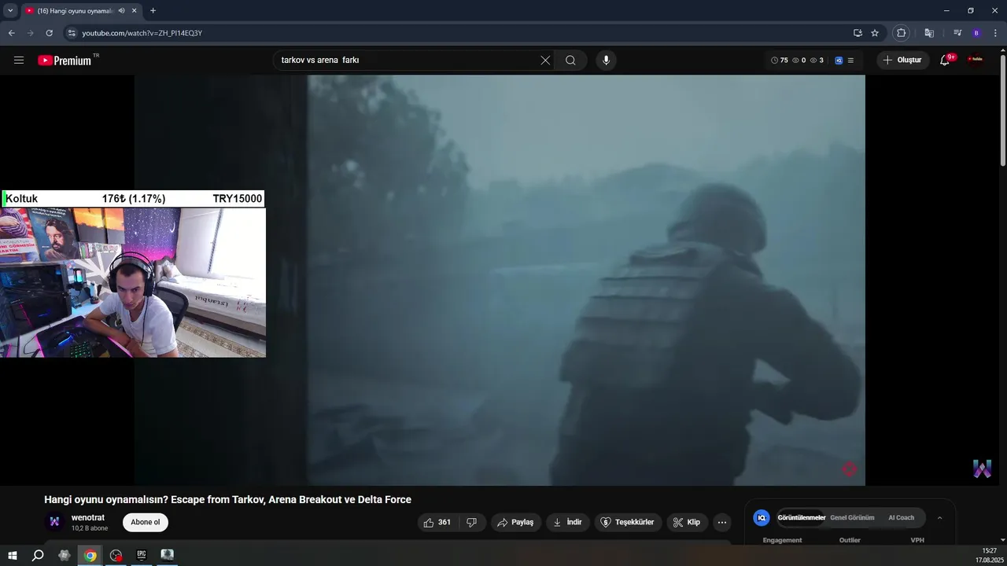Switch to Görüntülenmeler tab
This screenshot has width=1007, height=566.
[x=801, y=518]
